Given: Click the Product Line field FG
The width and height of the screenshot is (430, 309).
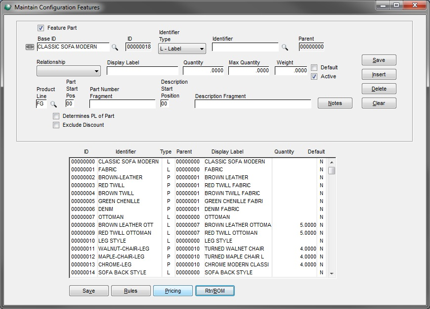Looking at the screenshot, I should point(42,104).
